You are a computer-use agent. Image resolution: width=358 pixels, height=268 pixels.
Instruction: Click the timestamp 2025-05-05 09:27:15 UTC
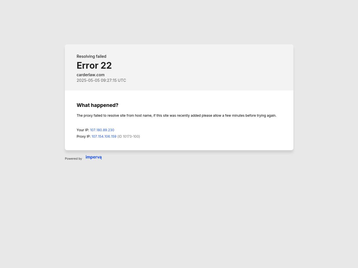(101, 80)
